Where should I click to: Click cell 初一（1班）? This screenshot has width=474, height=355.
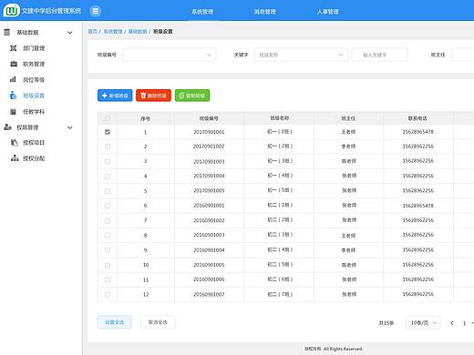(280, 132)
